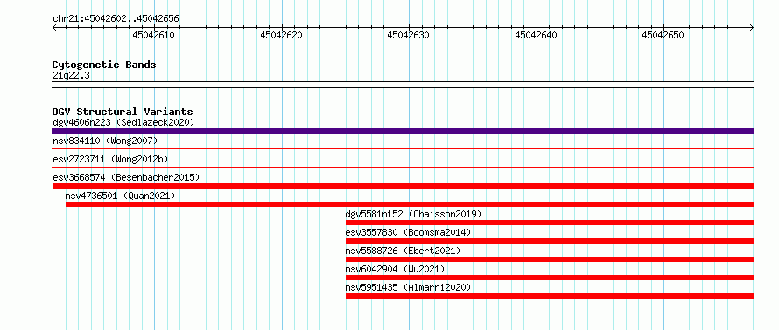The width and height of the screenshot is (779, 330).
Task: Click the purple dgv4606n223 variant bar
Action: click(x=403, y=131)
